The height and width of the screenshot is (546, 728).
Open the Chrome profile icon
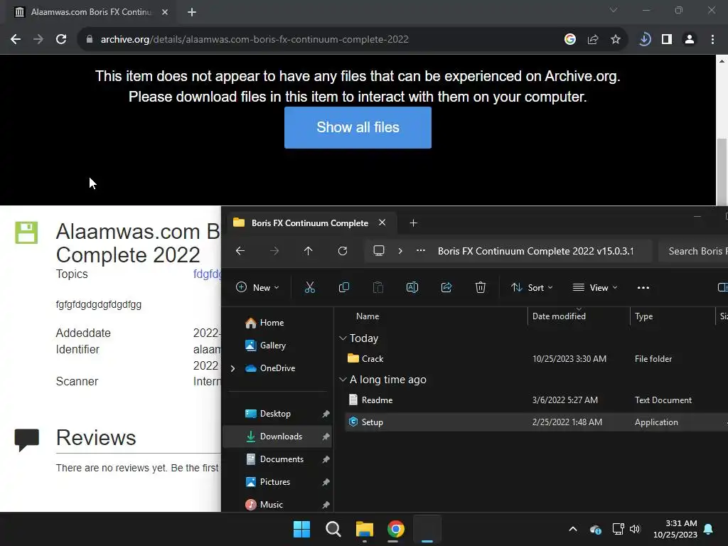[690, 40]
